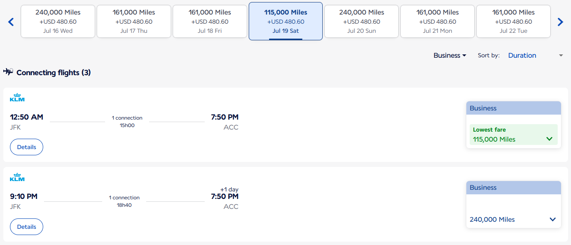The height and width of the screenshot is (245, 571).
Task: Open the Business cabin class dropdown
Action: 450,55
